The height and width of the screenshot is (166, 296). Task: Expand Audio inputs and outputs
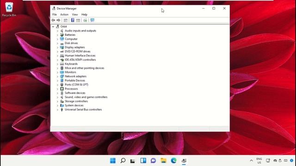tap(57, 31)
